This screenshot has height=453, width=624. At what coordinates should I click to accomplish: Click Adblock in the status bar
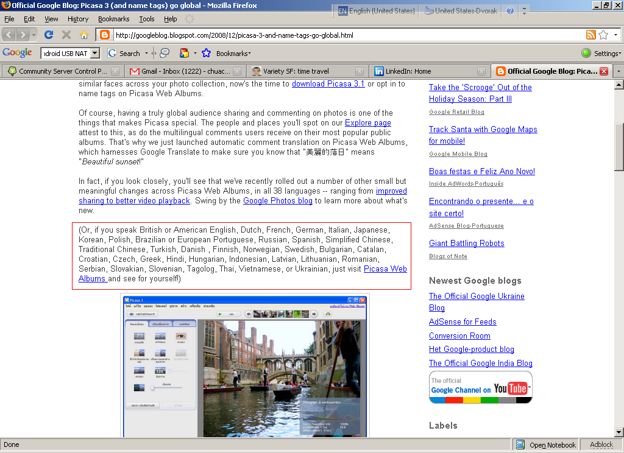tap(601, 444)
